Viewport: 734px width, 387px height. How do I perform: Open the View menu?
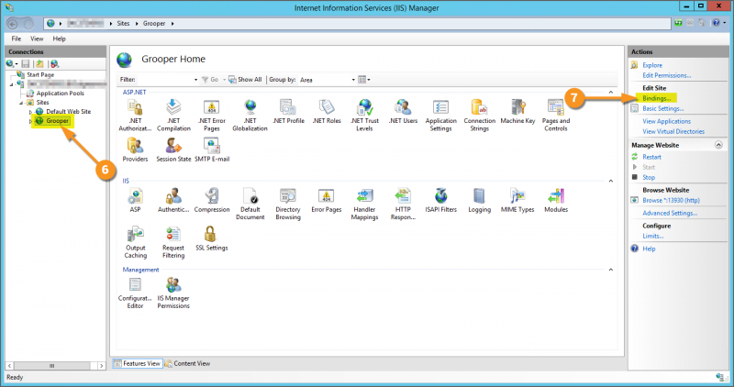click(37, 39)
